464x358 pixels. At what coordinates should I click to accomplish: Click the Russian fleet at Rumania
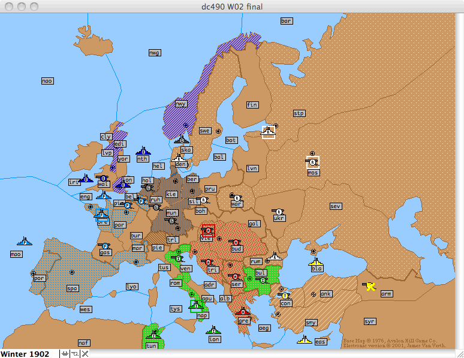275,256
